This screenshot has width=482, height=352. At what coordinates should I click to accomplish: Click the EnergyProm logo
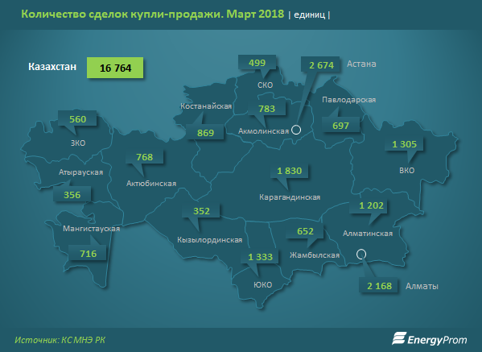tap(429, 339)
